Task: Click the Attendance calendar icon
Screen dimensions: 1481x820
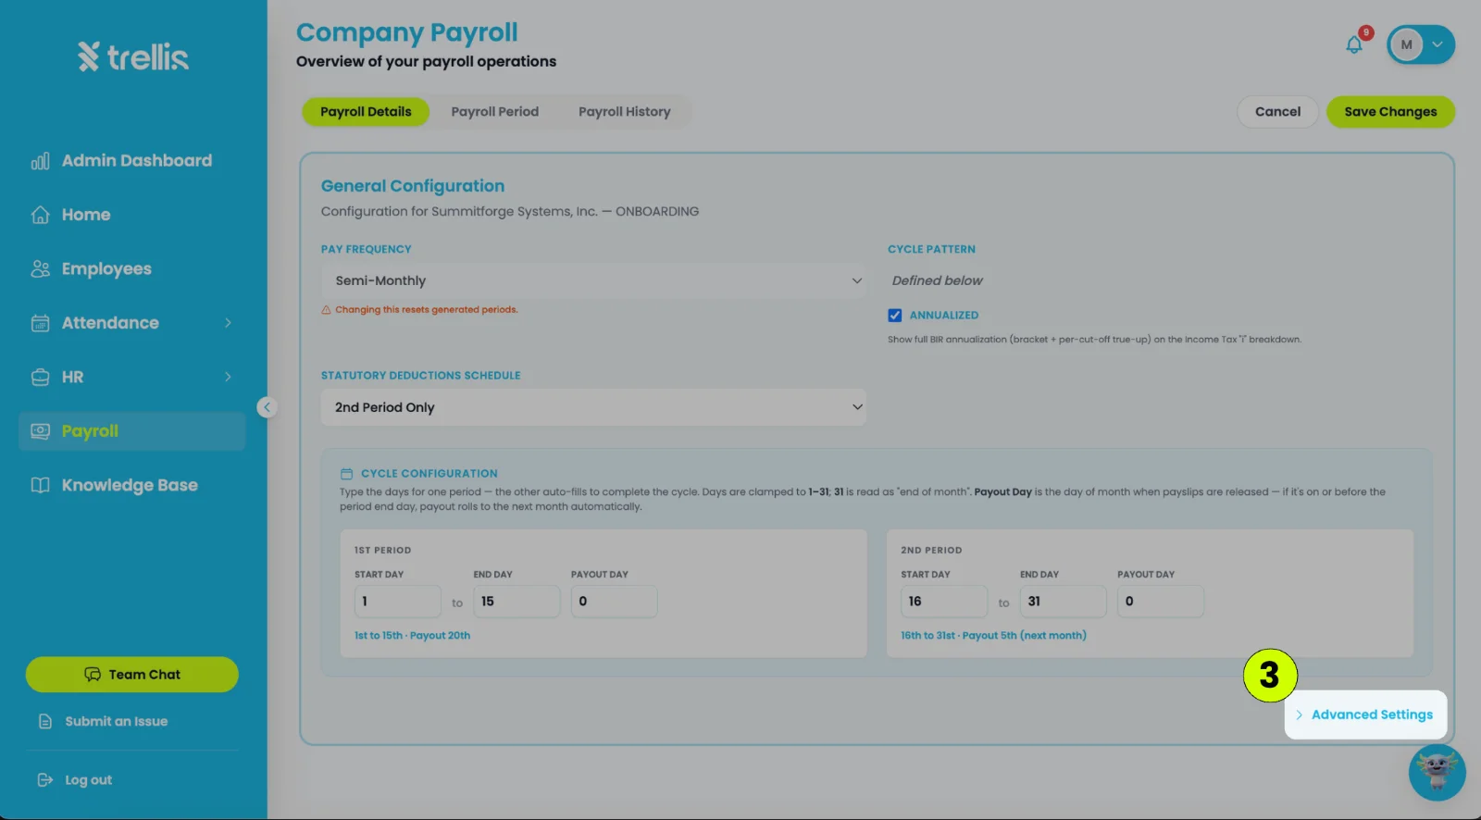Action: pyautogui.click(x=40, y=323)
